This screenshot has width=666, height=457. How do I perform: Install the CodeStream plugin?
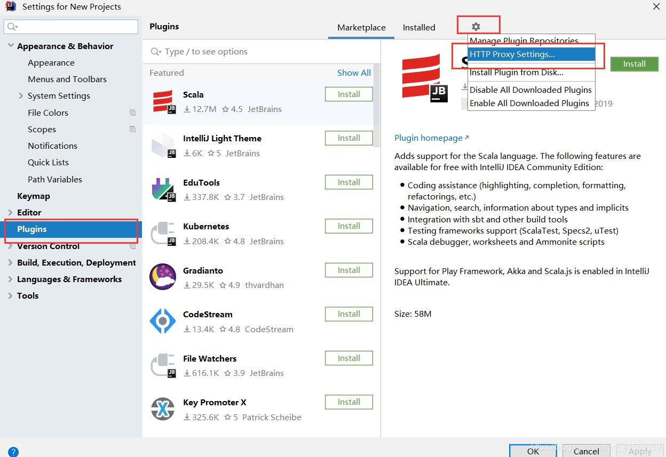coord(349,314)
